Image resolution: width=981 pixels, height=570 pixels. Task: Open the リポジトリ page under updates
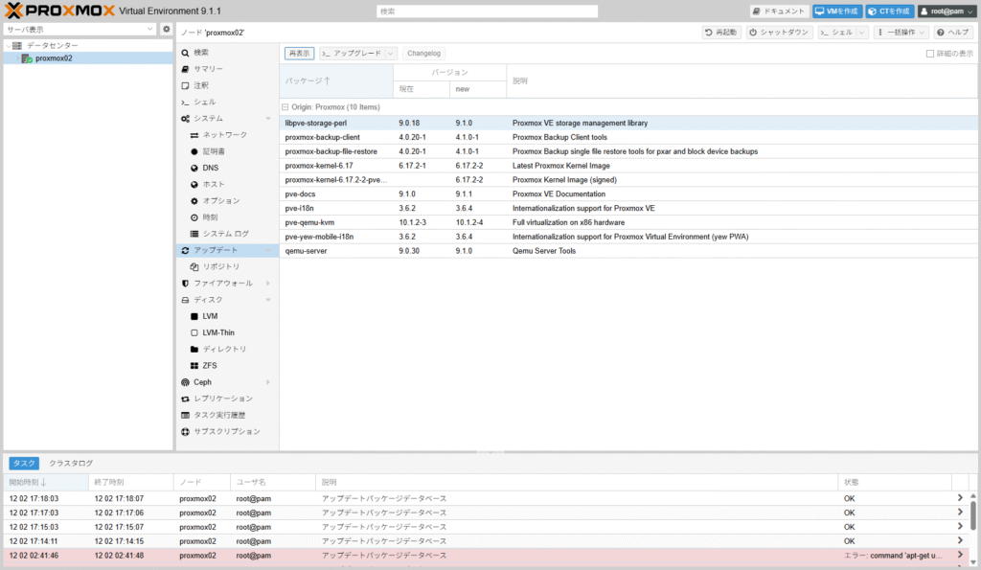click(220, 266)
